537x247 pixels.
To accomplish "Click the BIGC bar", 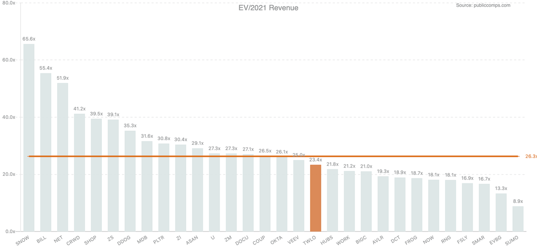I will [x=366, y=201].
